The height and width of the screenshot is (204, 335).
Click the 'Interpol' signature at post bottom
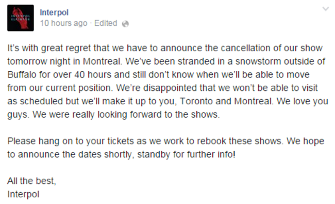[x=23, y=194]
